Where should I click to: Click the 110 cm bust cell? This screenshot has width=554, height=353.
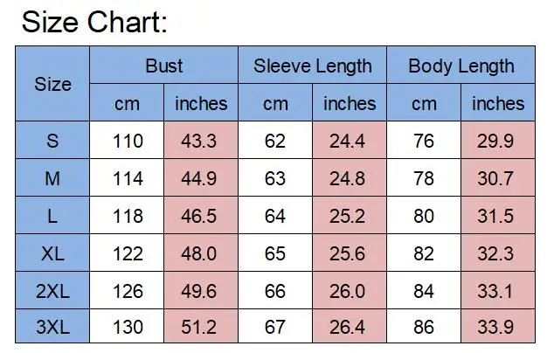coord(127,141)
